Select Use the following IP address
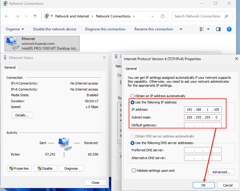 click(154, 102)
